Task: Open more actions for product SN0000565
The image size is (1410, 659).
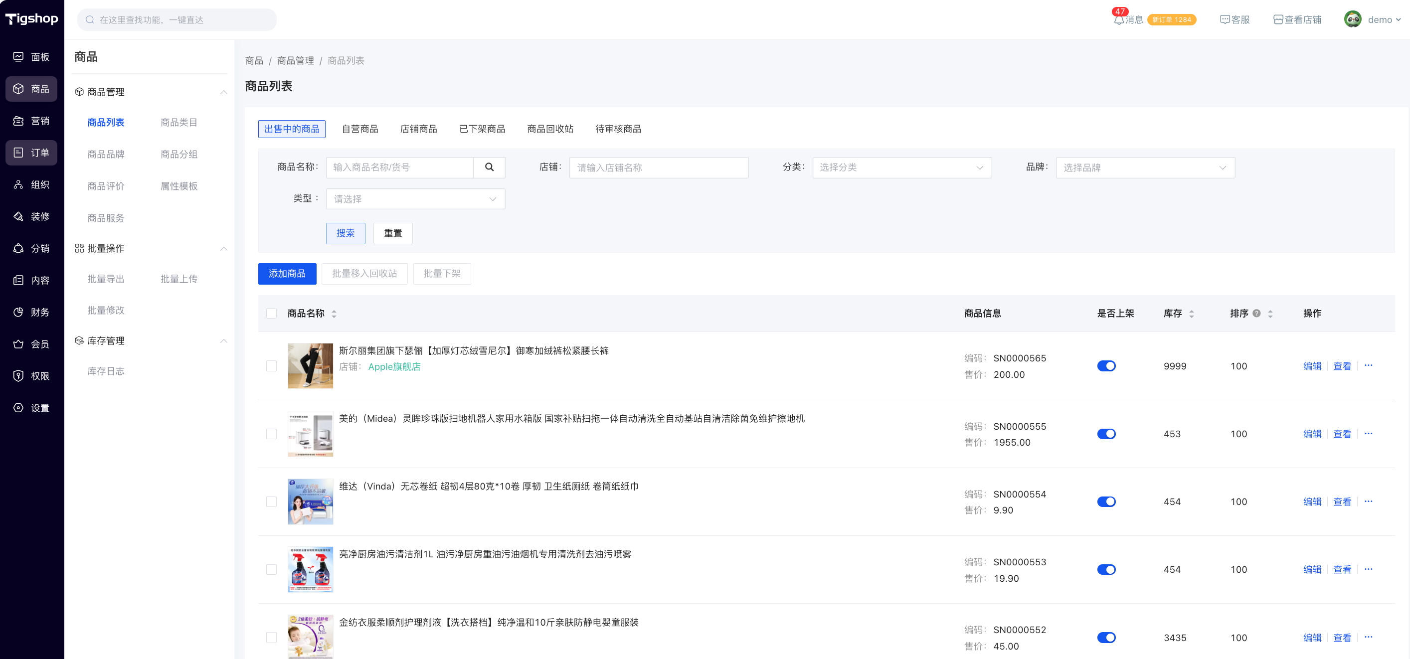Action: coord(1369,365)
